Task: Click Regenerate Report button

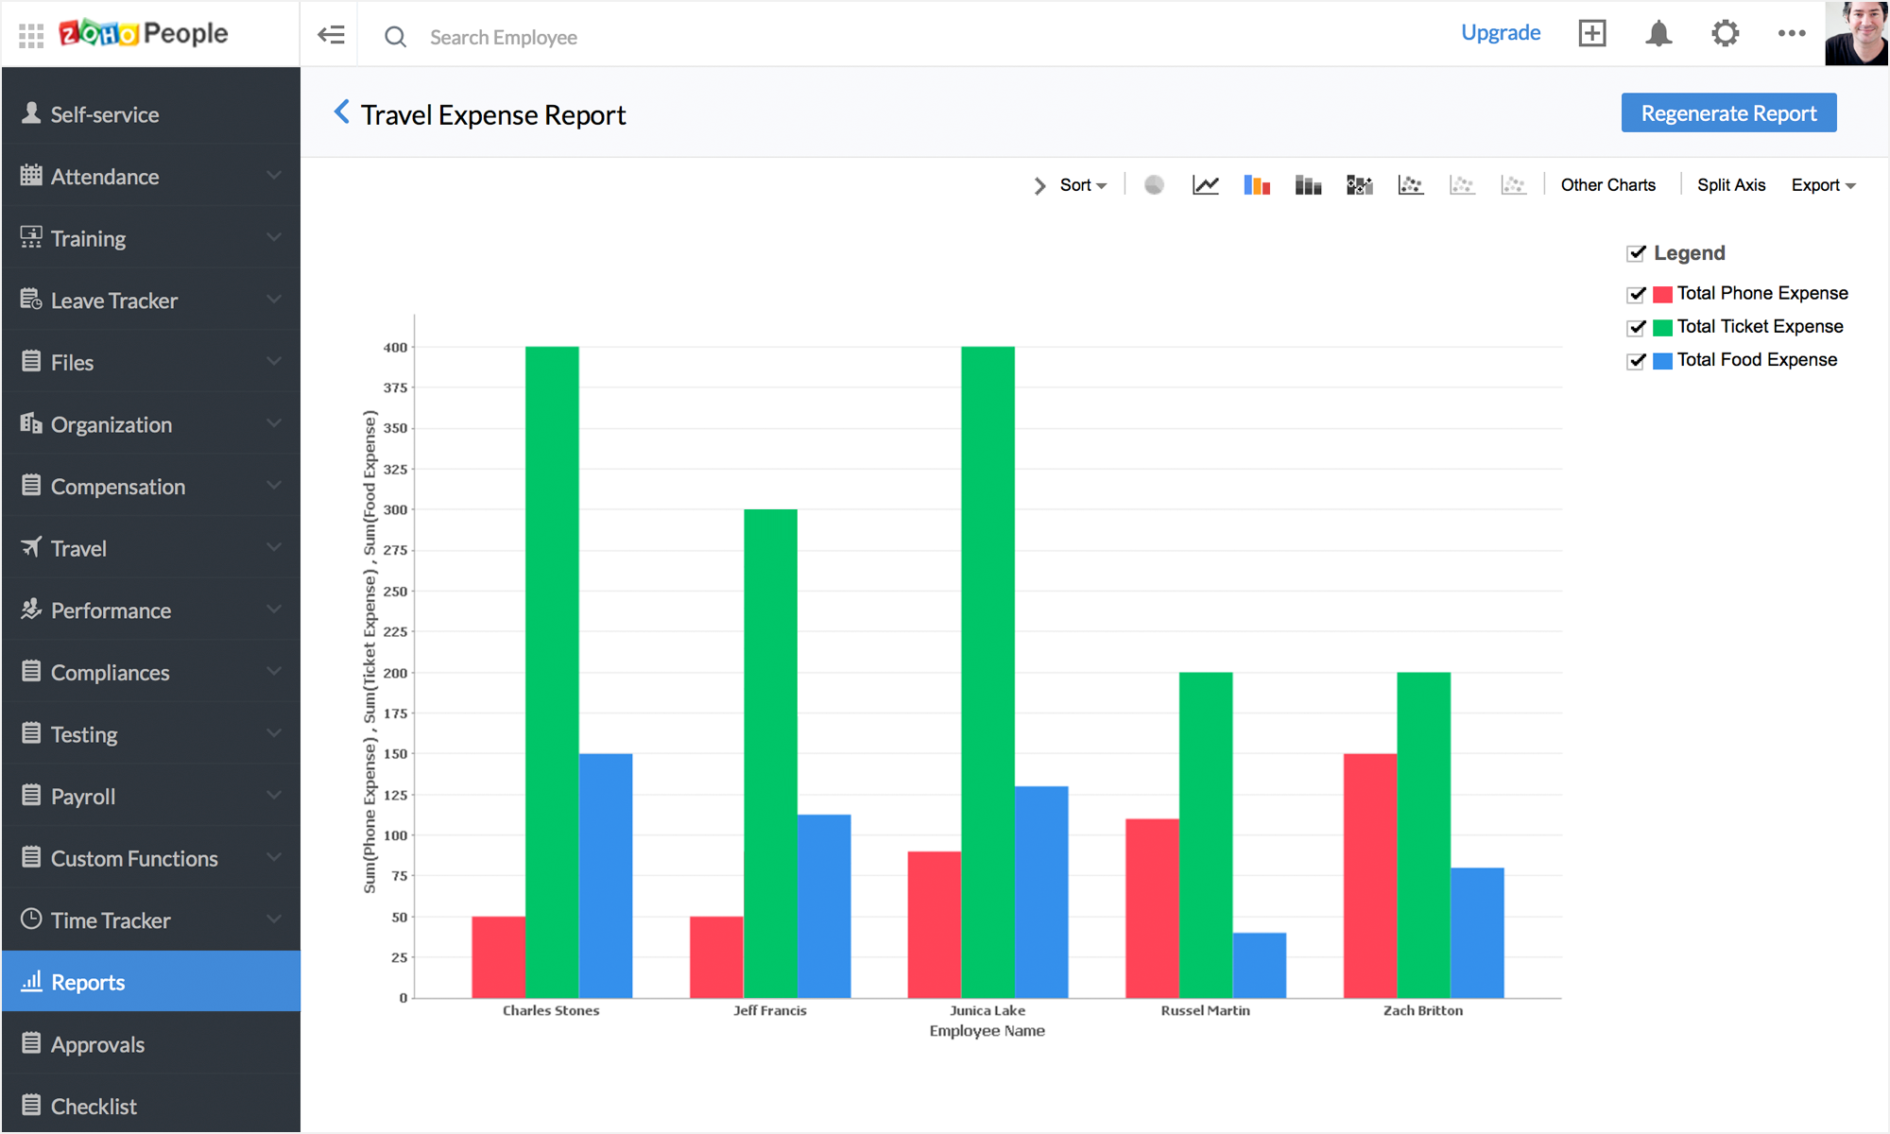Action: point(1728,113)
